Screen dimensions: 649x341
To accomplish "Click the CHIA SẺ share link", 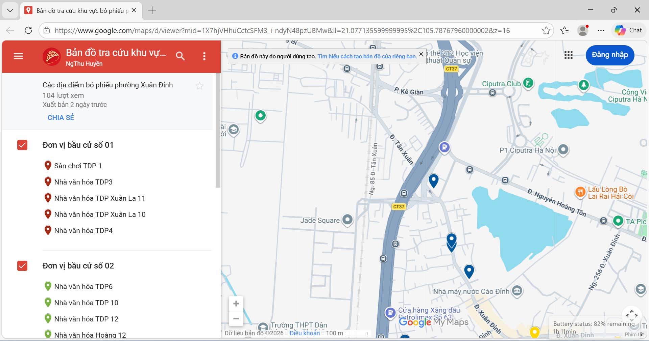I will 61,118.
